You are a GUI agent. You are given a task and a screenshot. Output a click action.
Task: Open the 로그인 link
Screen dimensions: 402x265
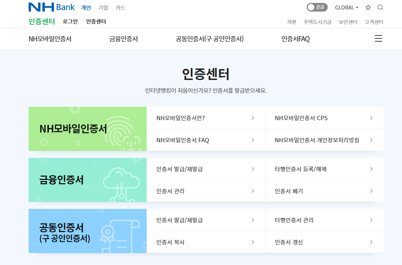pyautogui.click(x=70, y=21)
